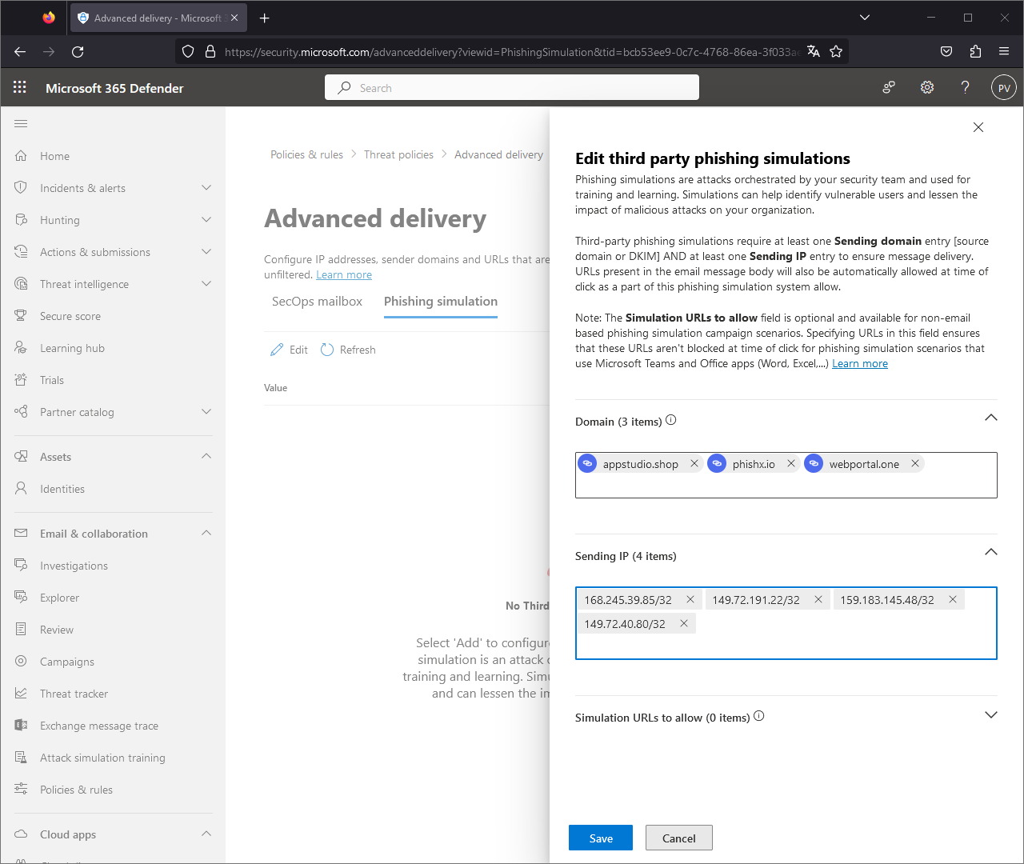1024x864 pixels.
Task: Open Learn more link in panel
Action: click(860, 363)
